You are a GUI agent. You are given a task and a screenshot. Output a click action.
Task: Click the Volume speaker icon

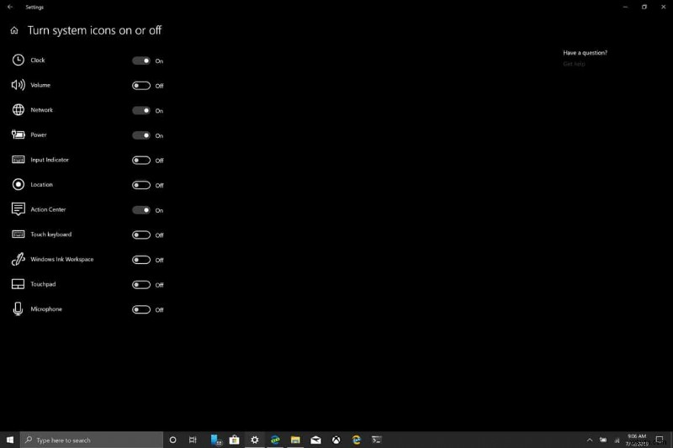(x=18, y=85)
